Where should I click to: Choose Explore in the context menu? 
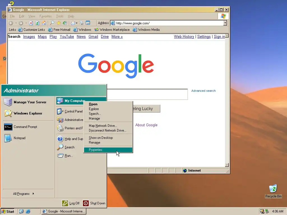point(108,109)
